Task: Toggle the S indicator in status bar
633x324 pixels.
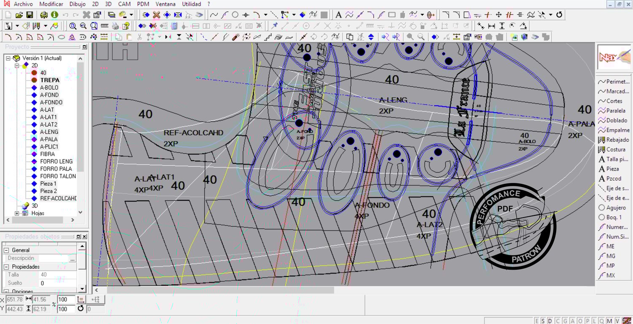Action: (x=544, y=321)
